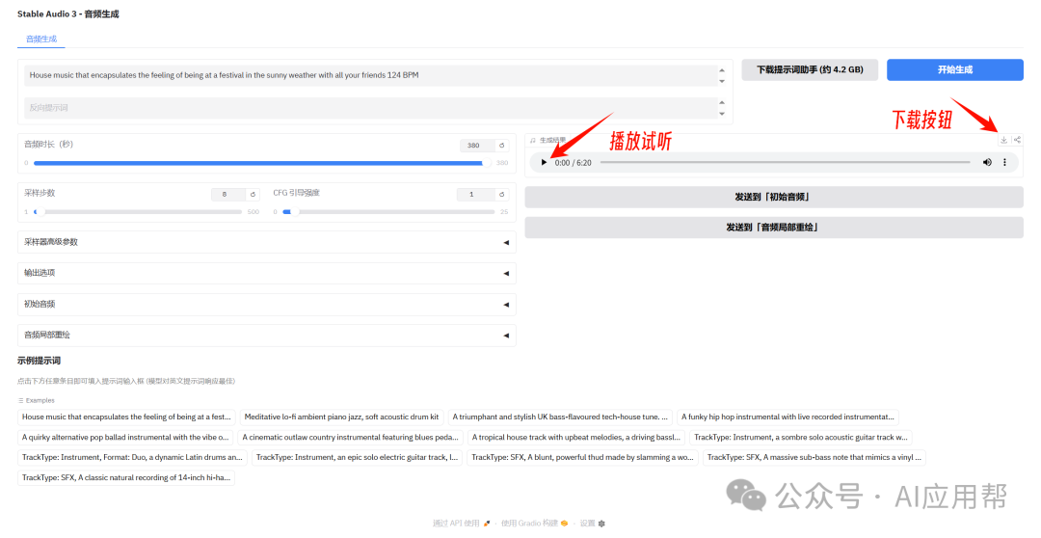Expand the 初始音频 section
This screenshot has width=1041, height=538.
pyautogui.click(x=267, y=305)
